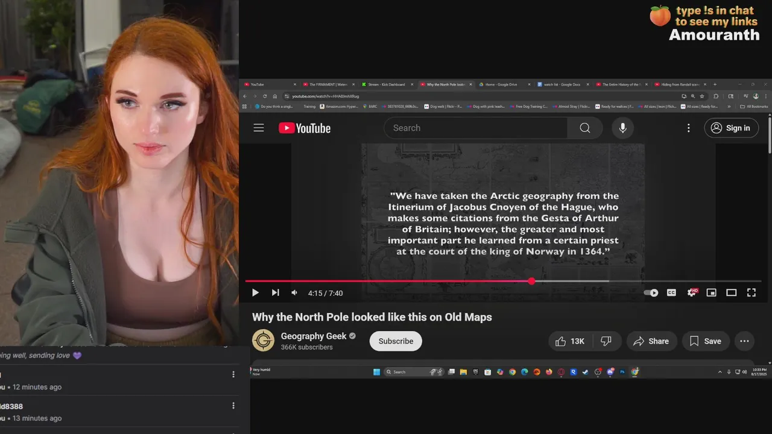Open the Amazon.com Hyper bookmark
Image resolution: width=772 pixels, height=434 pixels.
point(338,107)
